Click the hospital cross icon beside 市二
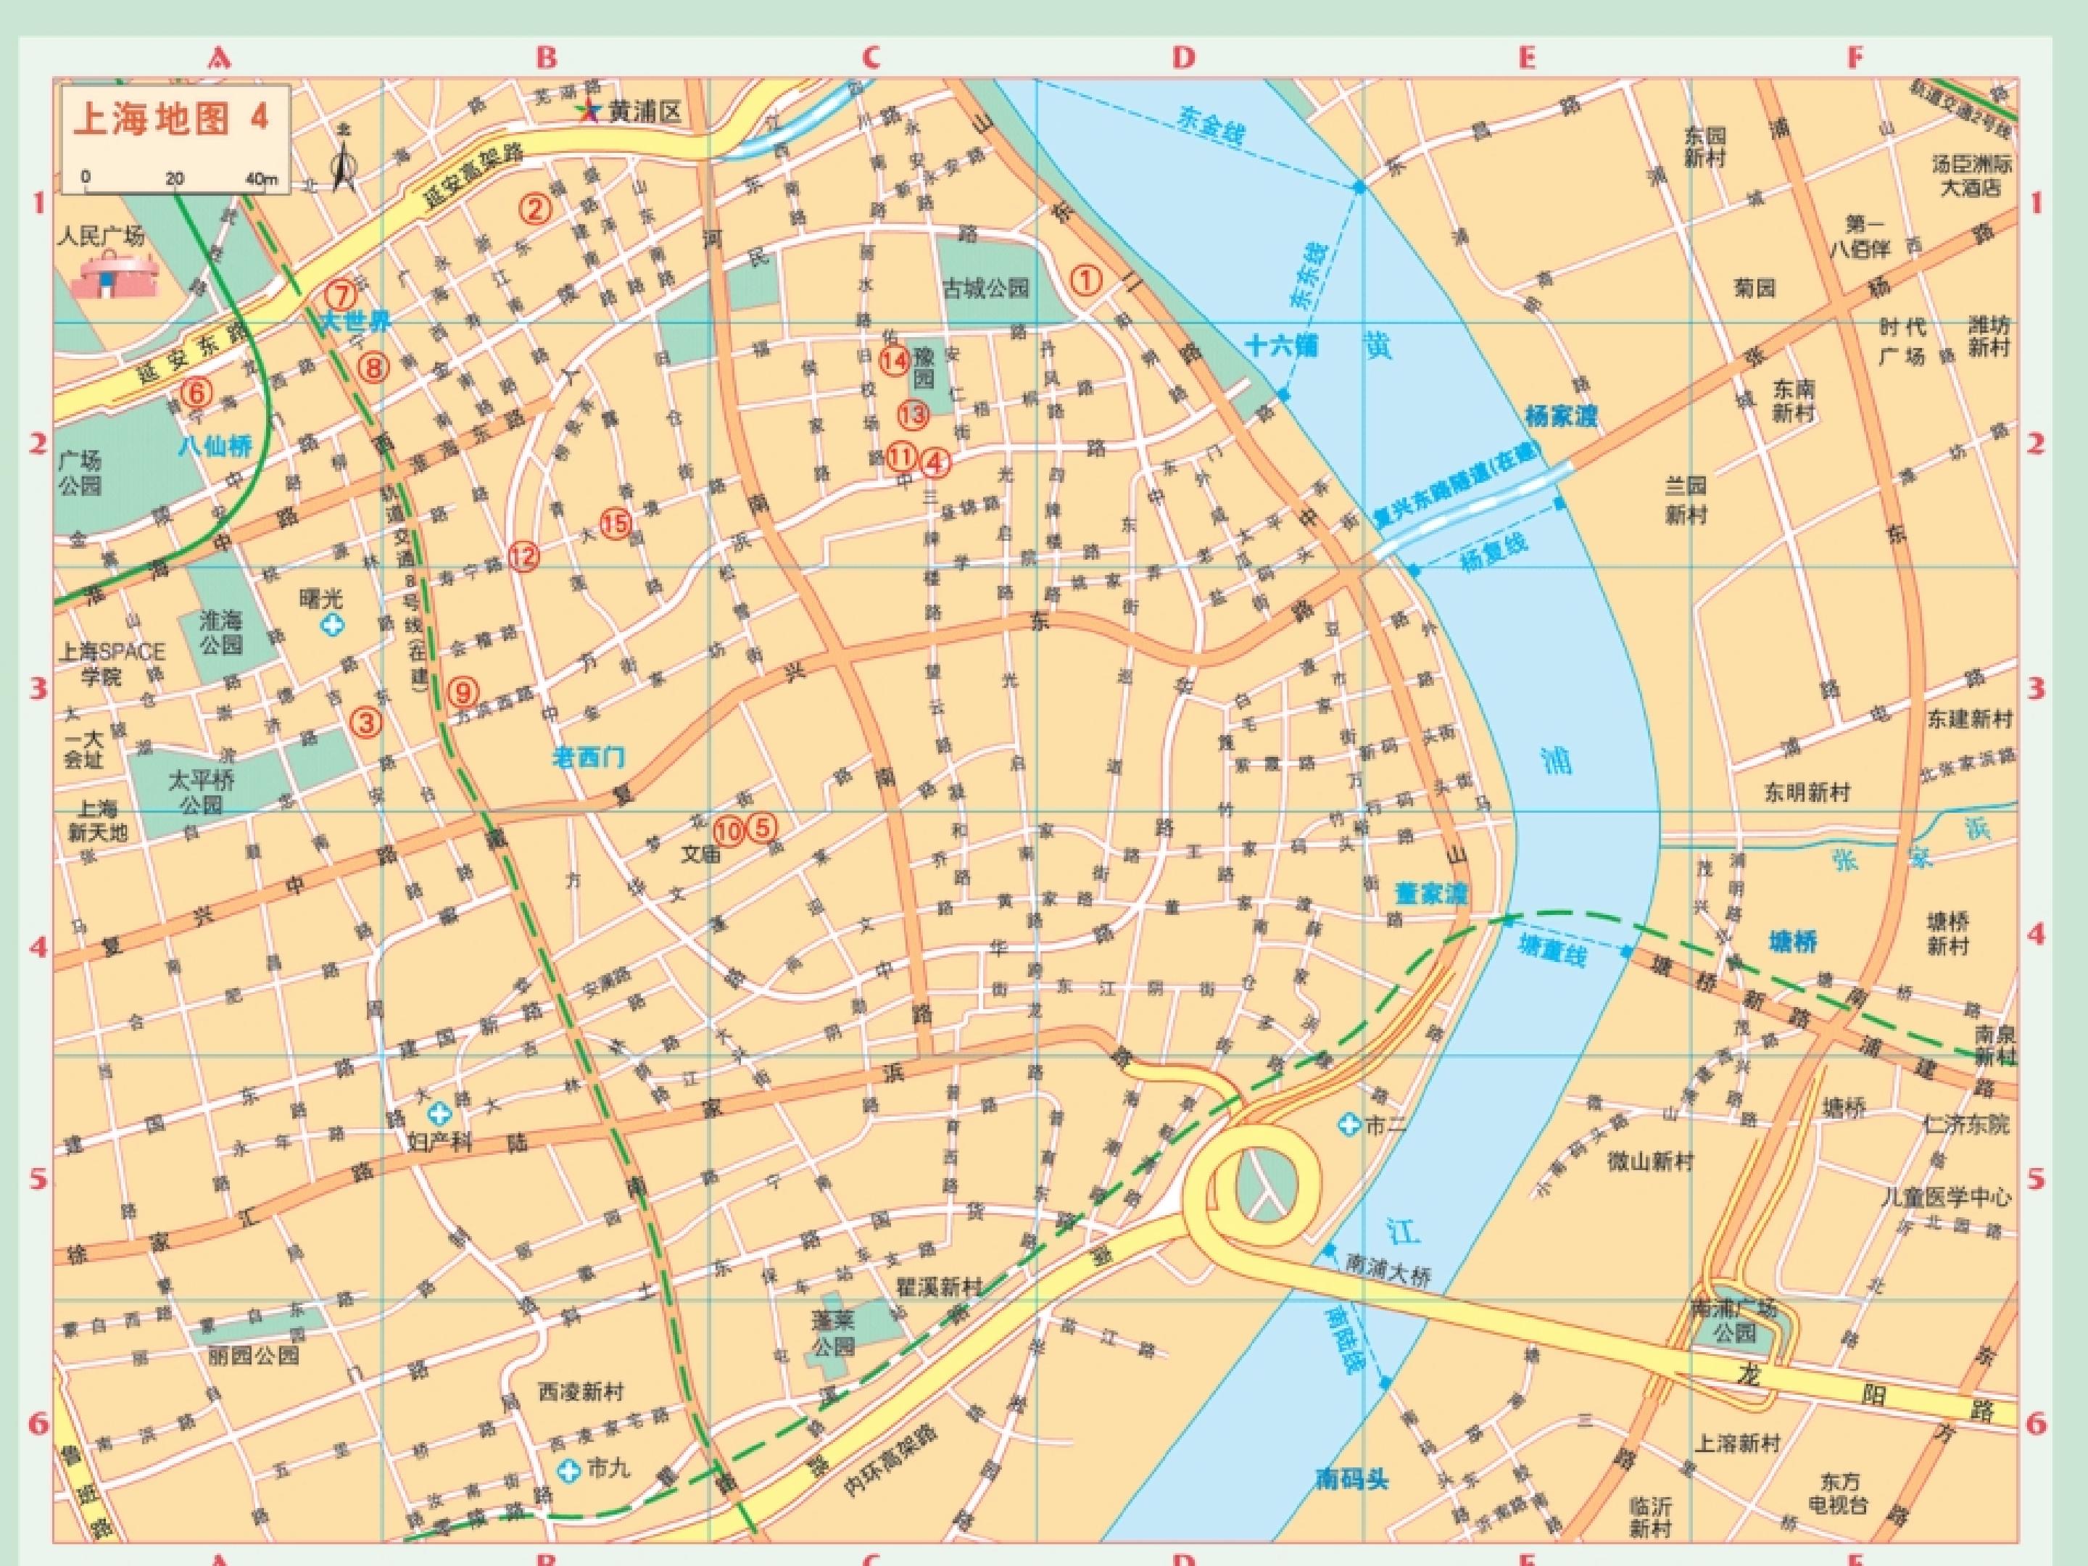The height and width of the screenshot is (1566, 2088). click(1351, 1125)
